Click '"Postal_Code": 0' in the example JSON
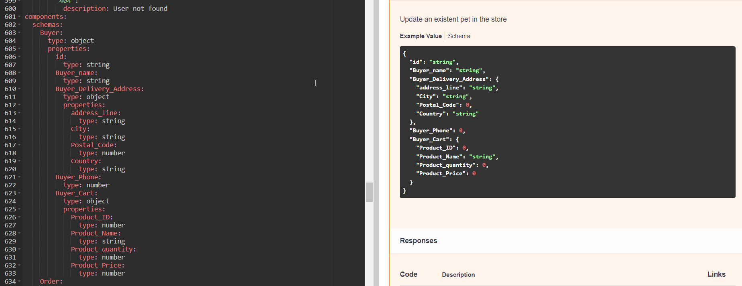The image size is (742, 286). pyautogui.click(x=444, y=105)
